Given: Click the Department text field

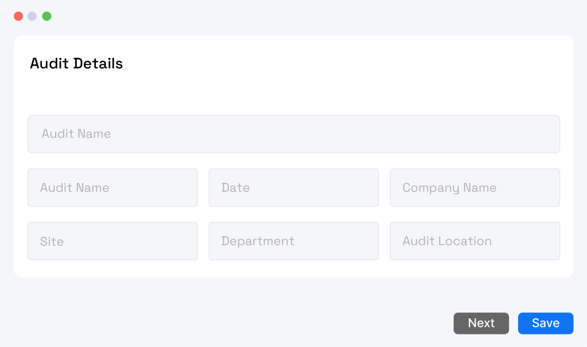Looking at the screenshot, I should pos(293,241).
